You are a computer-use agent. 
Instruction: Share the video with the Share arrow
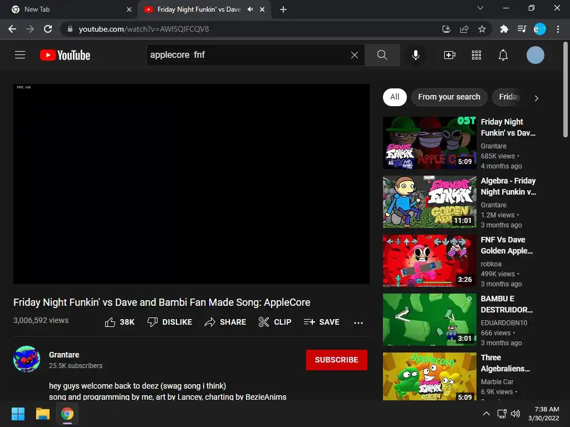[225, 322]
